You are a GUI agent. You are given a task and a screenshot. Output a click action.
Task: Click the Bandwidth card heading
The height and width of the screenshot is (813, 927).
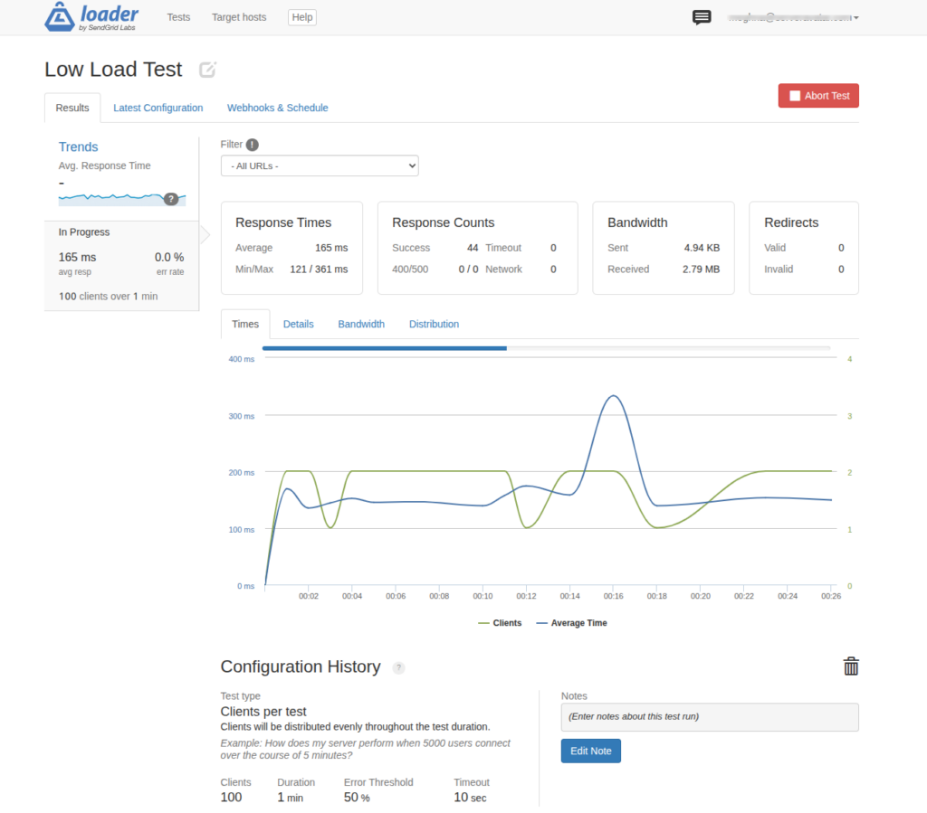pos(637,222)
